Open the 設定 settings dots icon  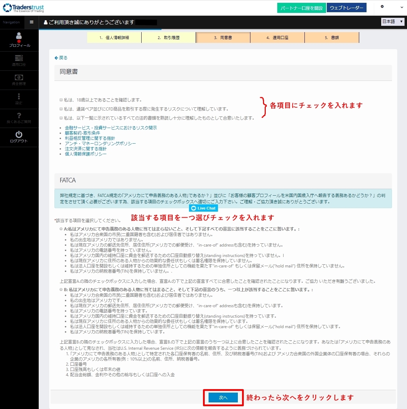click(19, 96)
